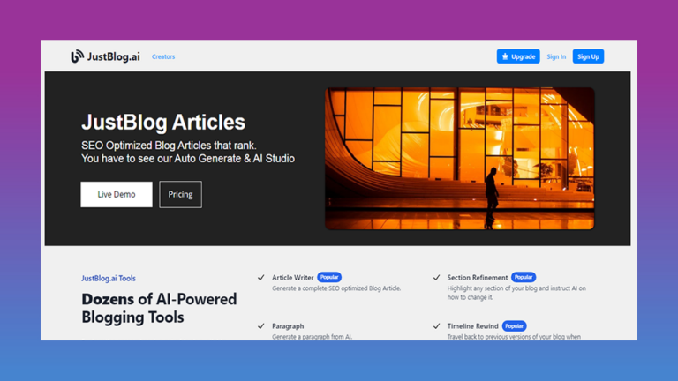
Task: Click the Popular badge beside Timeline Rewind
Action: point(514,326)
